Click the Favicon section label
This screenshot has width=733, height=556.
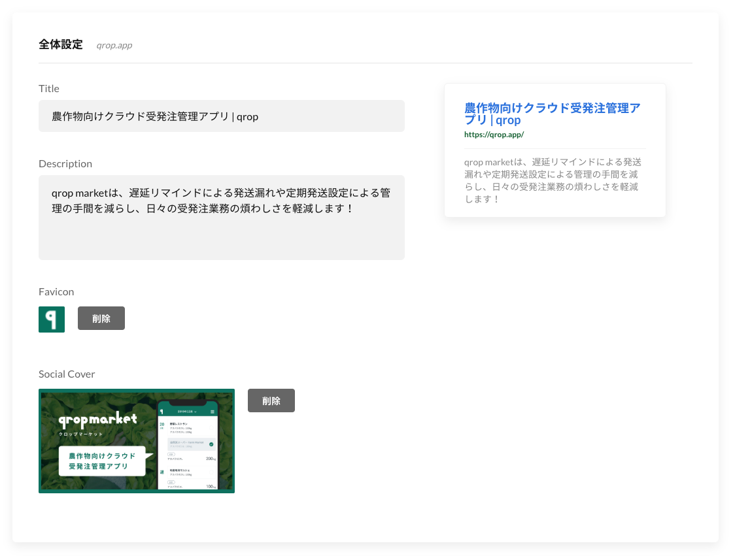pyautogui.click(x=56, y=291)
